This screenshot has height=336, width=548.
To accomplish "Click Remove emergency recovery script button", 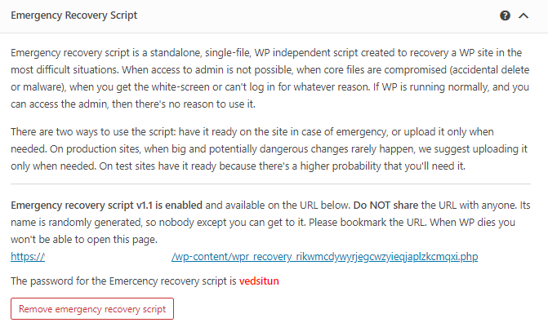I will (92, 309).
